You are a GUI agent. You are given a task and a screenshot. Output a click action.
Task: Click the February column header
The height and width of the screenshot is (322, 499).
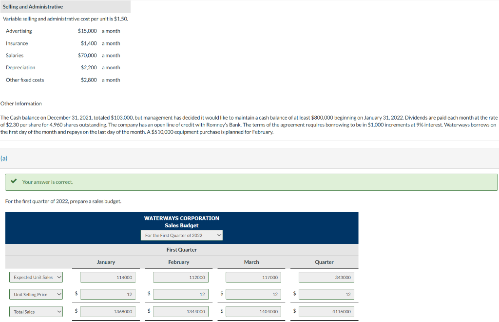point(178,262)
